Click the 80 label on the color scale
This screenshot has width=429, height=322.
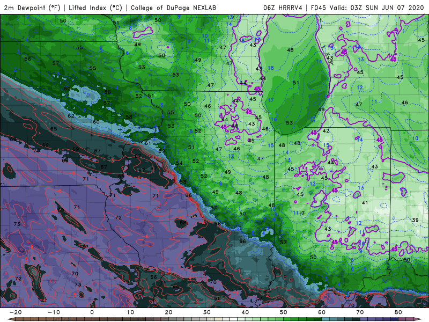tap(398, 312)
